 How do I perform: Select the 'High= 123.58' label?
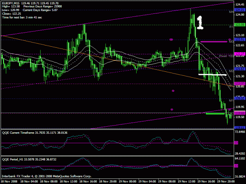(11, 6)
